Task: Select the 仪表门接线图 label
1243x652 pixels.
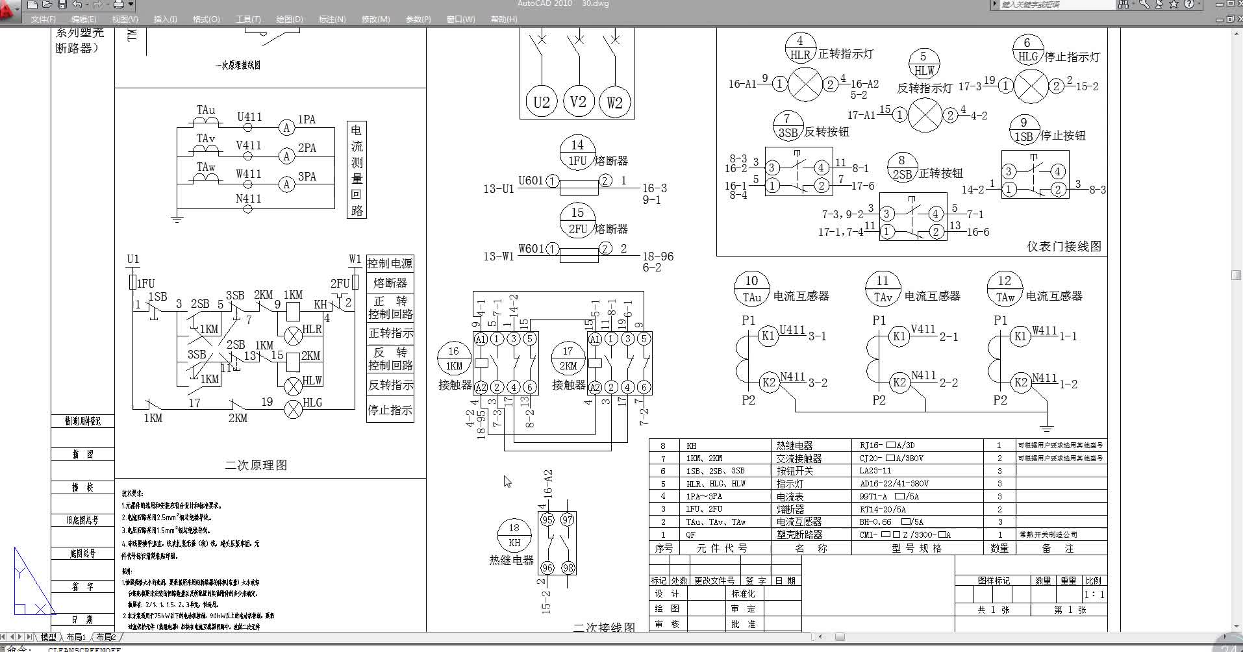Action: pos(1064,246)
